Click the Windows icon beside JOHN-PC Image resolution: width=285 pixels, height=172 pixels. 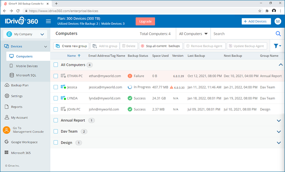point(63,109)
